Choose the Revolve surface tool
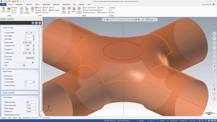This screenshot has height=122, width=217. (x=38, y=13)
